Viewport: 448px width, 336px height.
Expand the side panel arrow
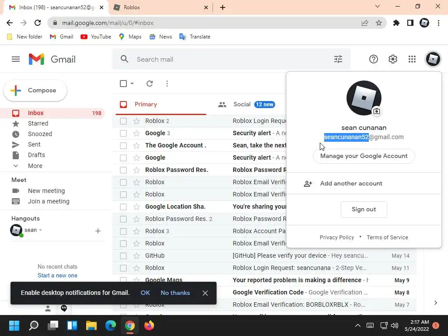[435, 303]
